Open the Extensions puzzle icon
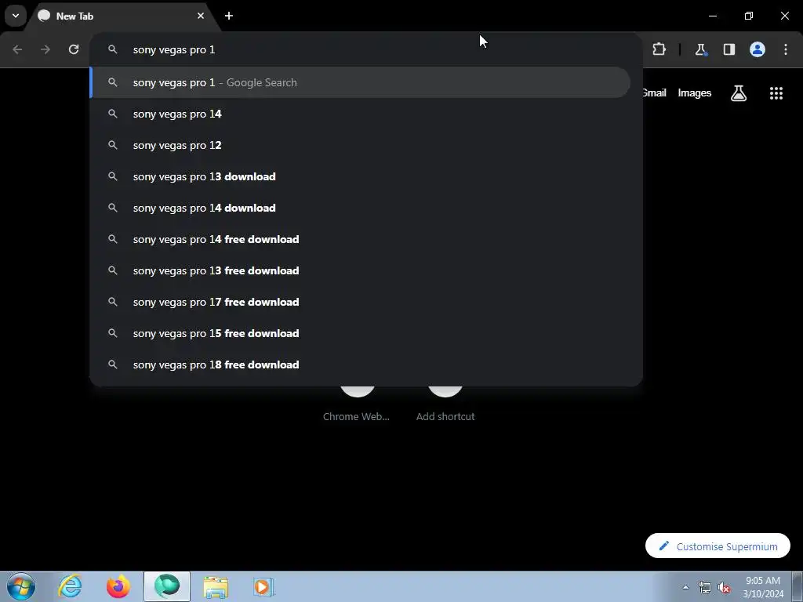Screen dimensions: 803x602 [x=659, y=49]
